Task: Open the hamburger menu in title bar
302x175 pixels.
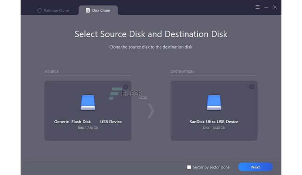Action: click(x=258, y=7)
